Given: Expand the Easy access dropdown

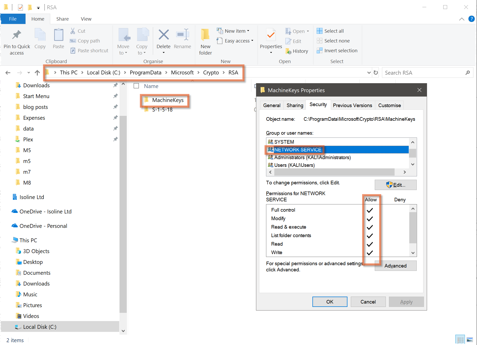Looking at the screenshot, I should click(x=252, y=41).
